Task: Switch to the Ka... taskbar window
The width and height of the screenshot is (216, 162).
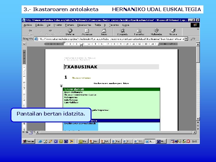Action: (116, 141)
